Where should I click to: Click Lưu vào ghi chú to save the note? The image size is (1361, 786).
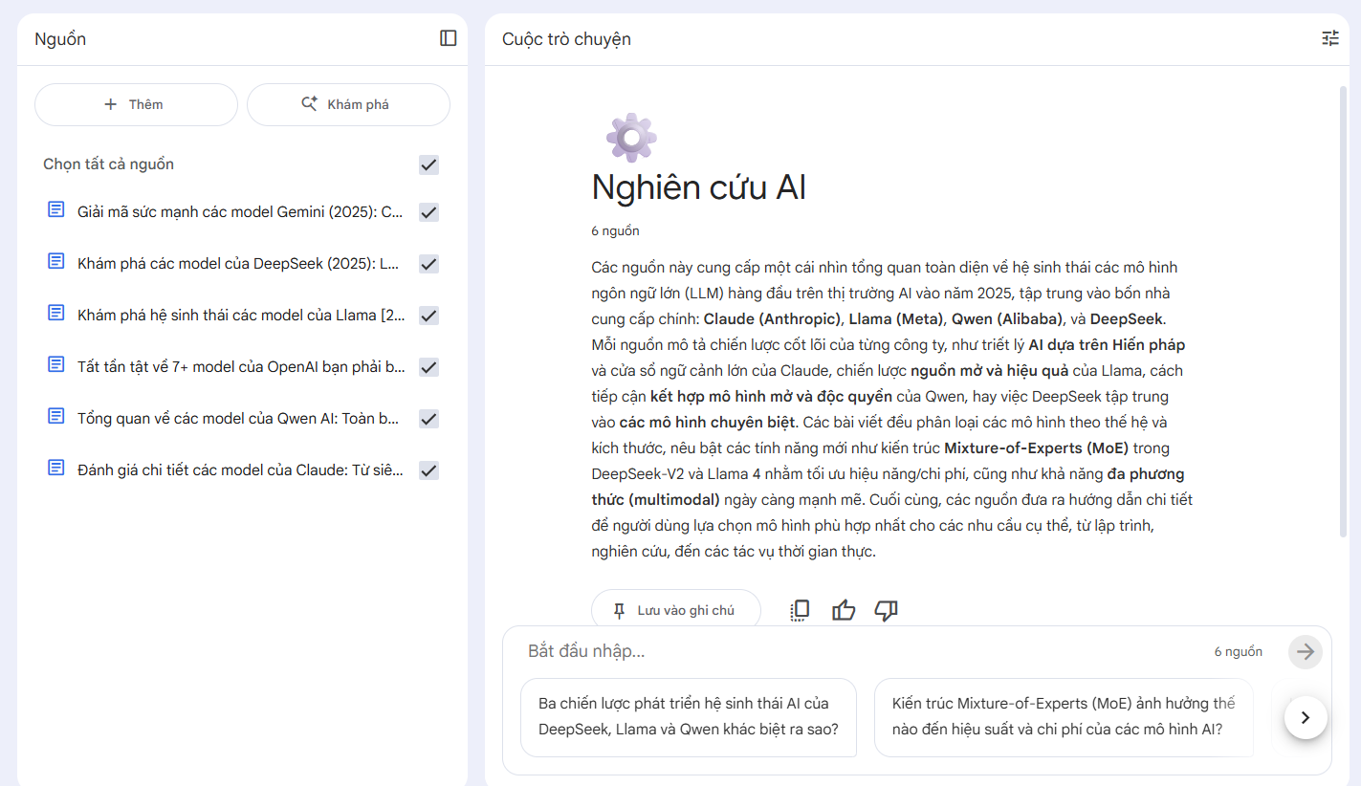tap(676, 609)
